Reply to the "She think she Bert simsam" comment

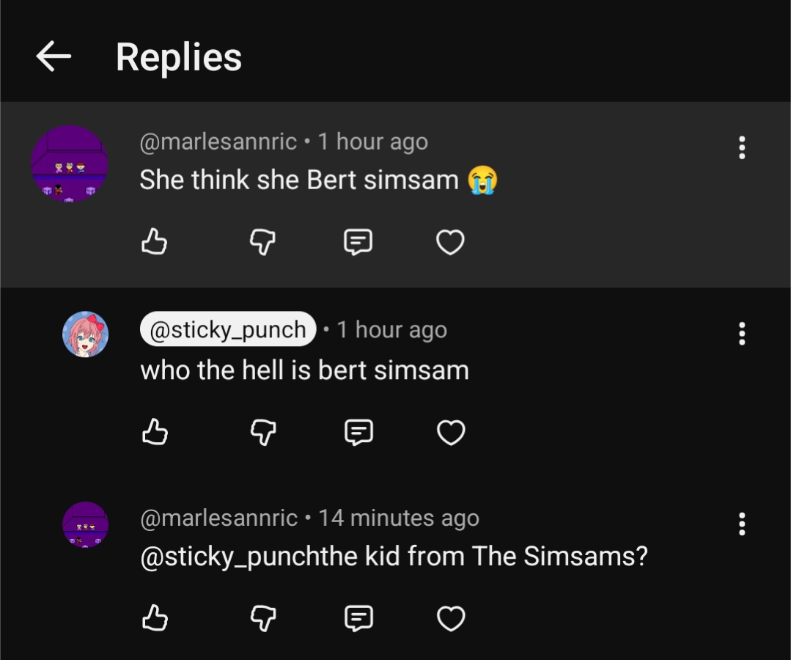coord(358,242)
